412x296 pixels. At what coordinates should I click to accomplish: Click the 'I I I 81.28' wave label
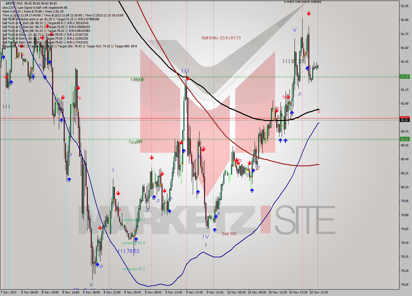[x=294, y=61]
